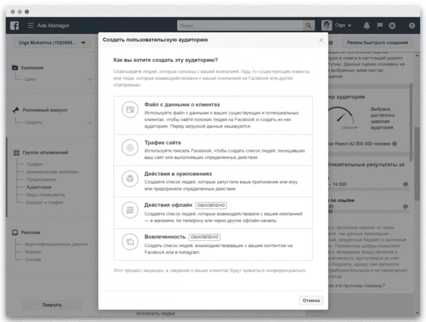Select the Действия офлайн option
426x322 pixels.
(x=213, y=213)
